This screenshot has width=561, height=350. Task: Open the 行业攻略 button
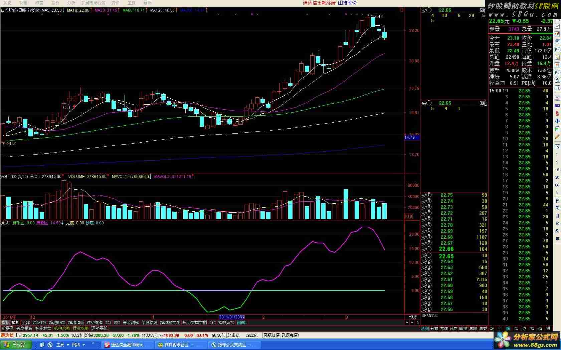tap(81, 328)
